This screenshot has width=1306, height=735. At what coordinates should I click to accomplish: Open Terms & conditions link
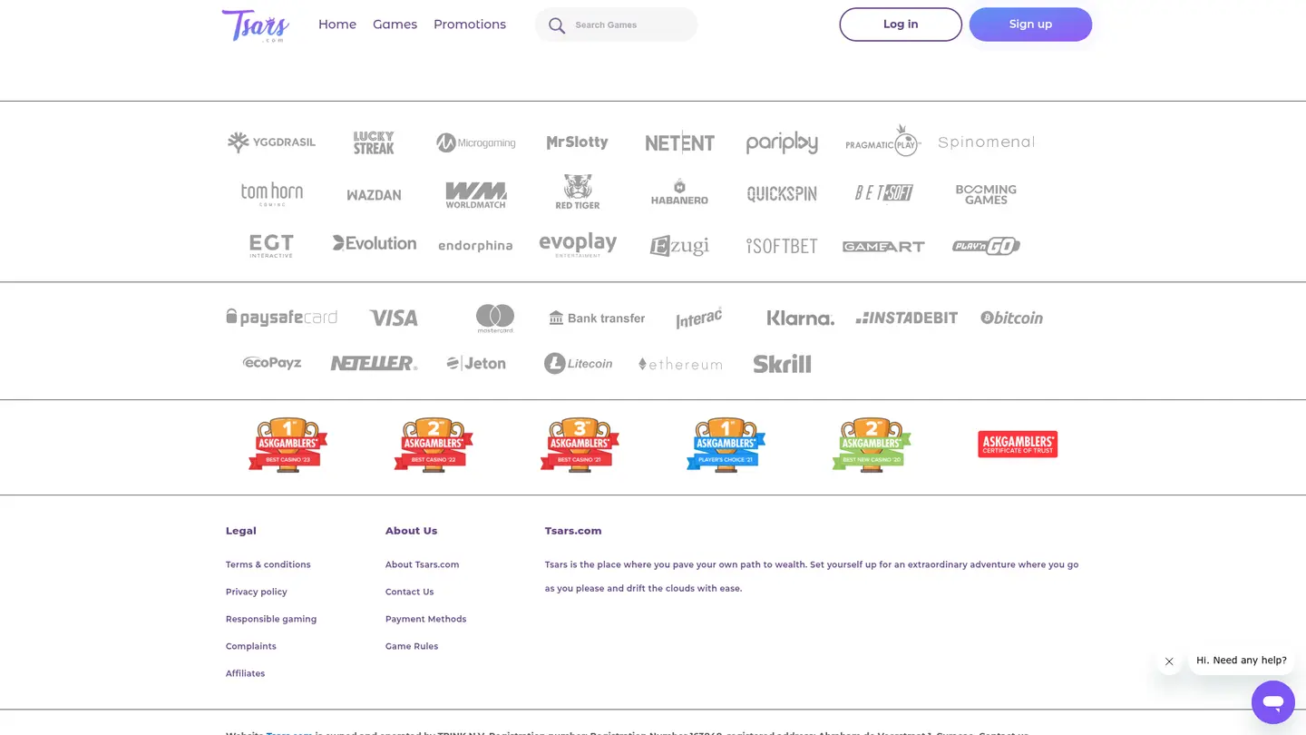tap(268, 564)
